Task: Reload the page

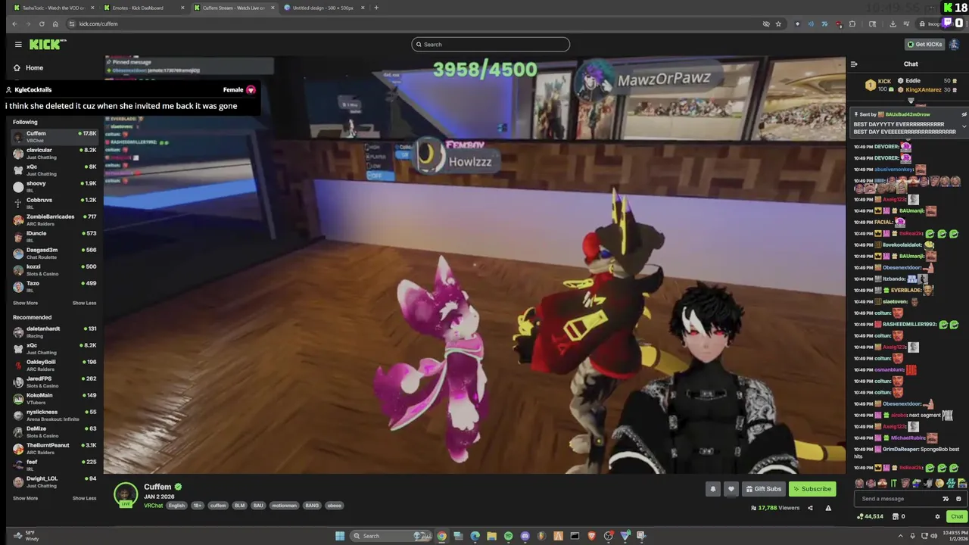Action: [x=42, y=23]
